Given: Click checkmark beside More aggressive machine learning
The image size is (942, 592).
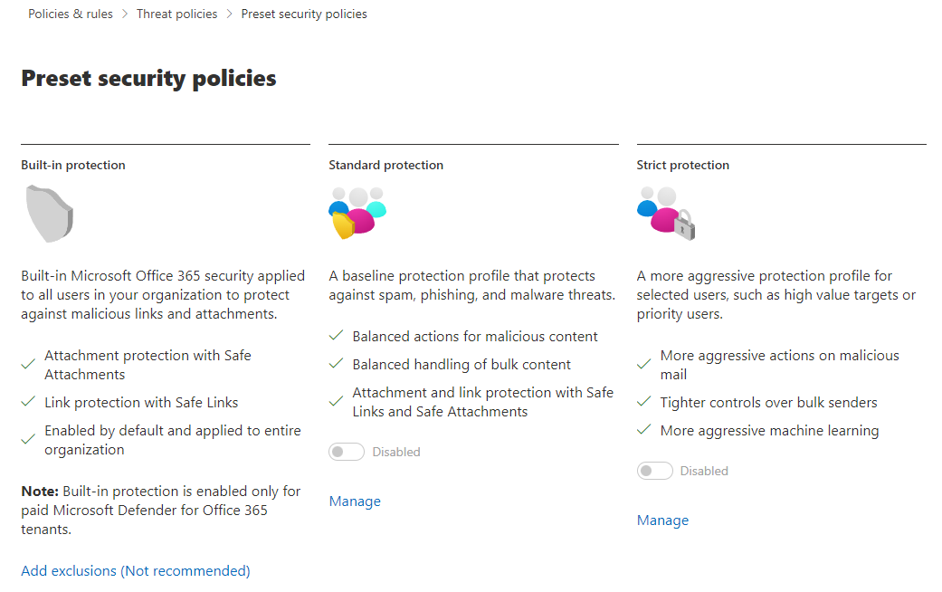Looking at the screenshot, I should pos(644,430).
